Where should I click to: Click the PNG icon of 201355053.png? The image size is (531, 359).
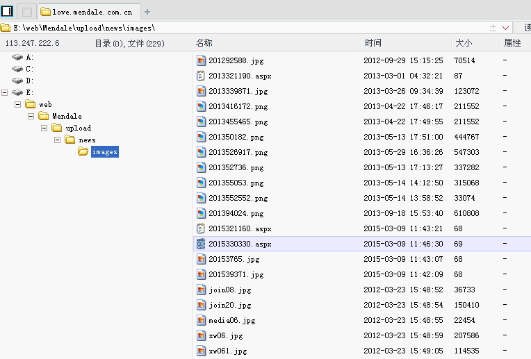click(201, 183)
